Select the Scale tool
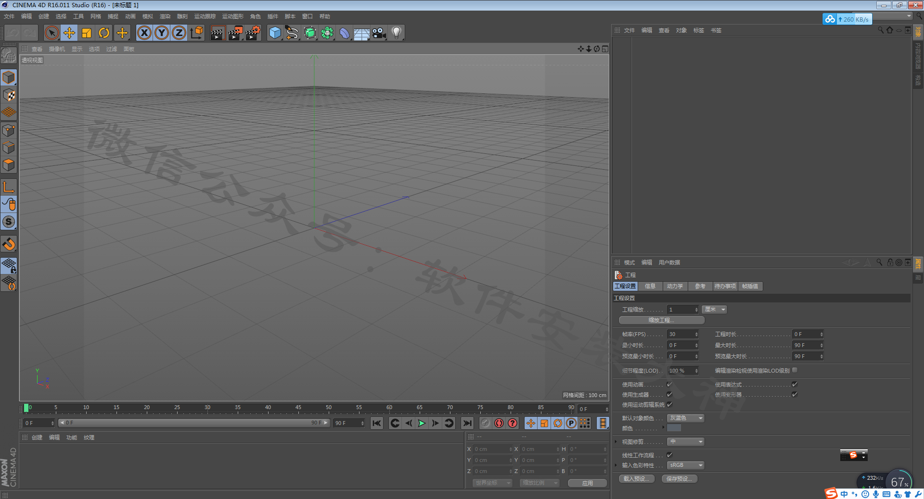Screen dimensions: 924x499 (87, 33)
